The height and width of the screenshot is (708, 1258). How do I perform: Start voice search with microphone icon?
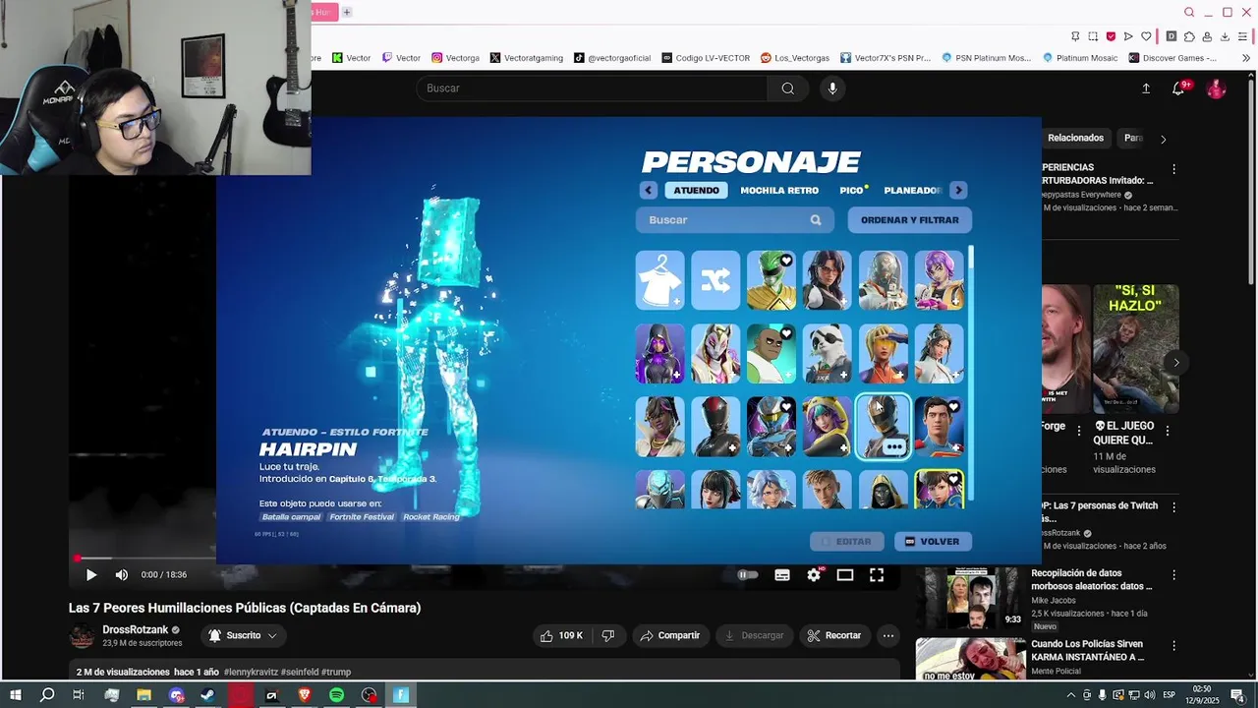[832, 88]
